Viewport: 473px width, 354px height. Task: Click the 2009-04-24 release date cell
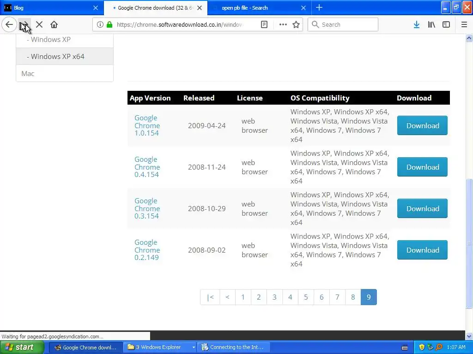pyautogui.click(x=206, y=125)
